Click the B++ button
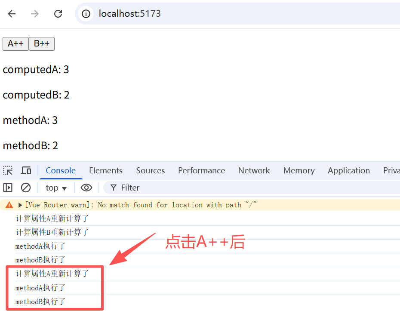The height and width of the screenshot is (311, 400). (42, 43)
